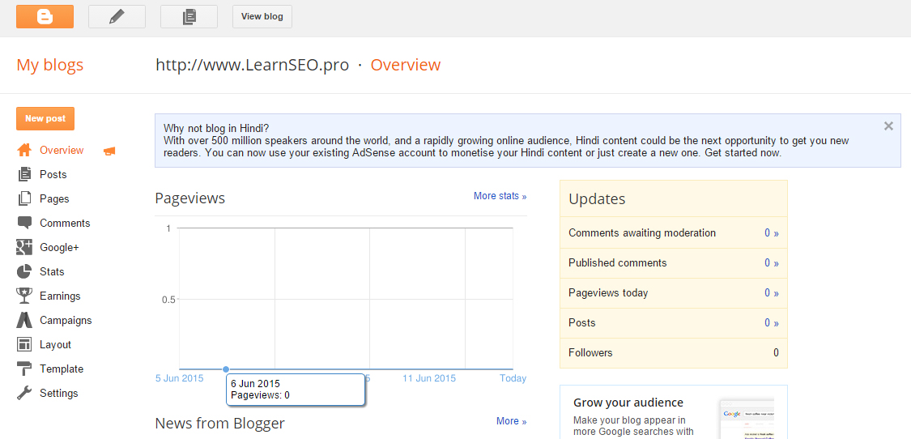The height and width of the screenshot is (439, 911).
Task: Open Campaigns from the sidebar menu
Action: coord(66,321)
